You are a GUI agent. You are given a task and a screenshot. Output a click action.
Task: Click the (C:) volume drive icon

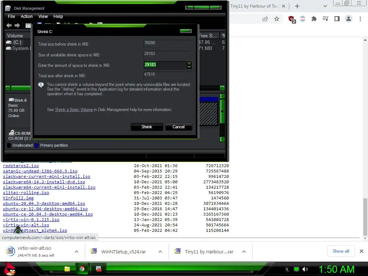coord(9,42)
